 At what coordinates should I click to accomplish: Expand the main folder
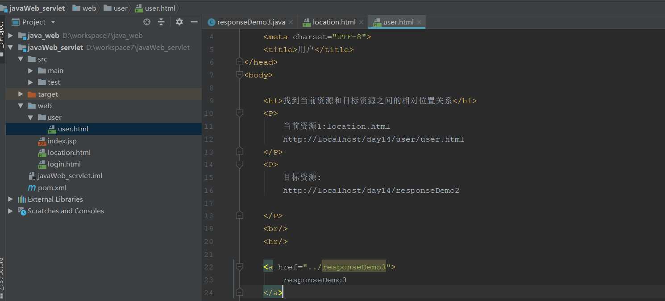pyautogui.click(x=30, y=70)
